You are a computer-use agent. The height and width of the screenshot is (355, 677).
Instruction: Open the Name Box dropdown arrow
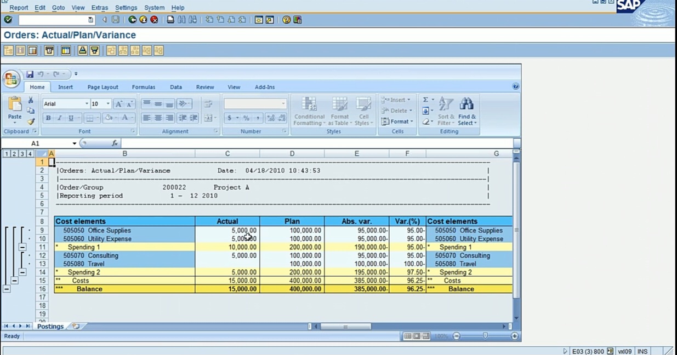pyautogui.click(x=75, y=143)
